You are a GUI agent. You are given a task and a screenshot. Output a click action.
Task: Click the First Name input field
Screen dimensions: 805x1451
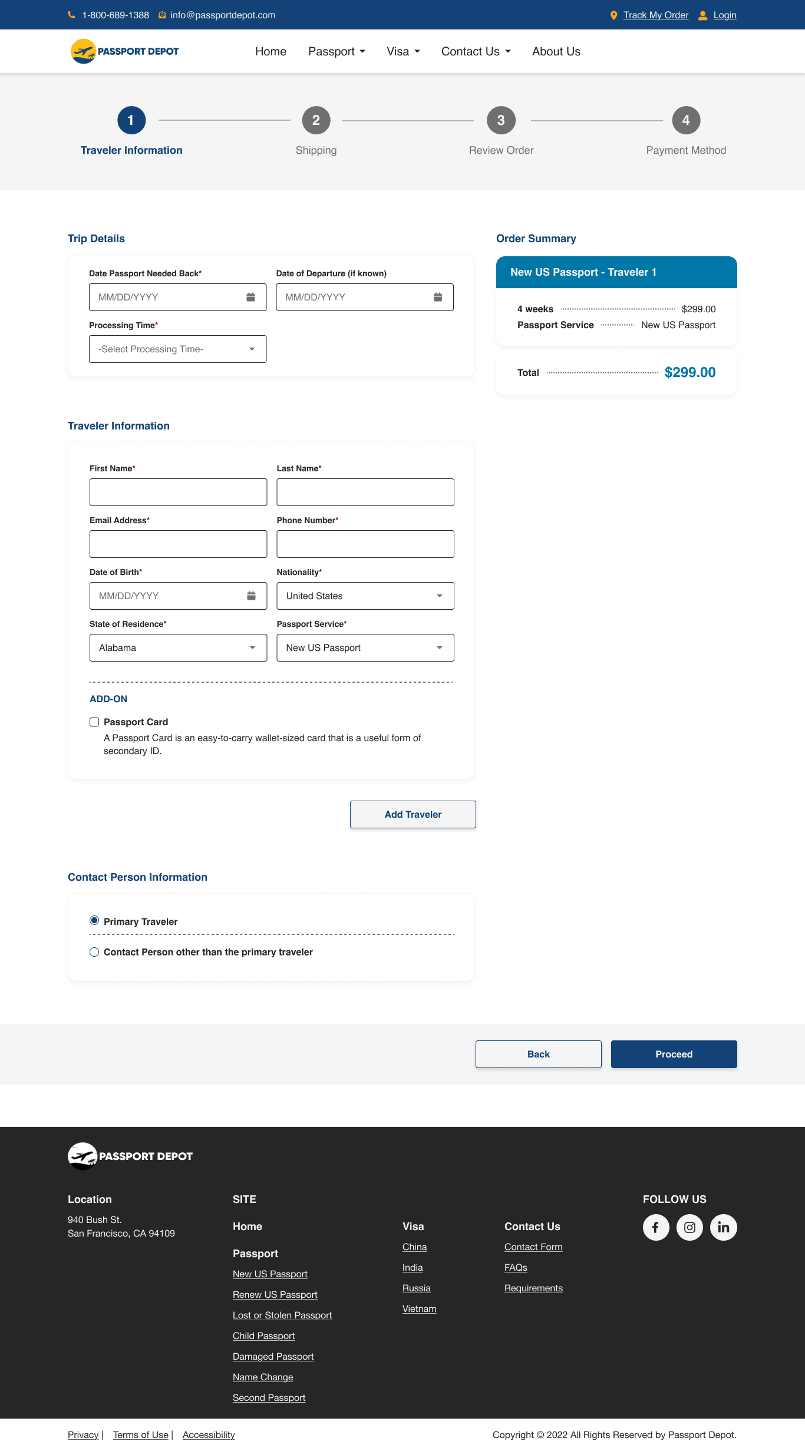[178, 492]
